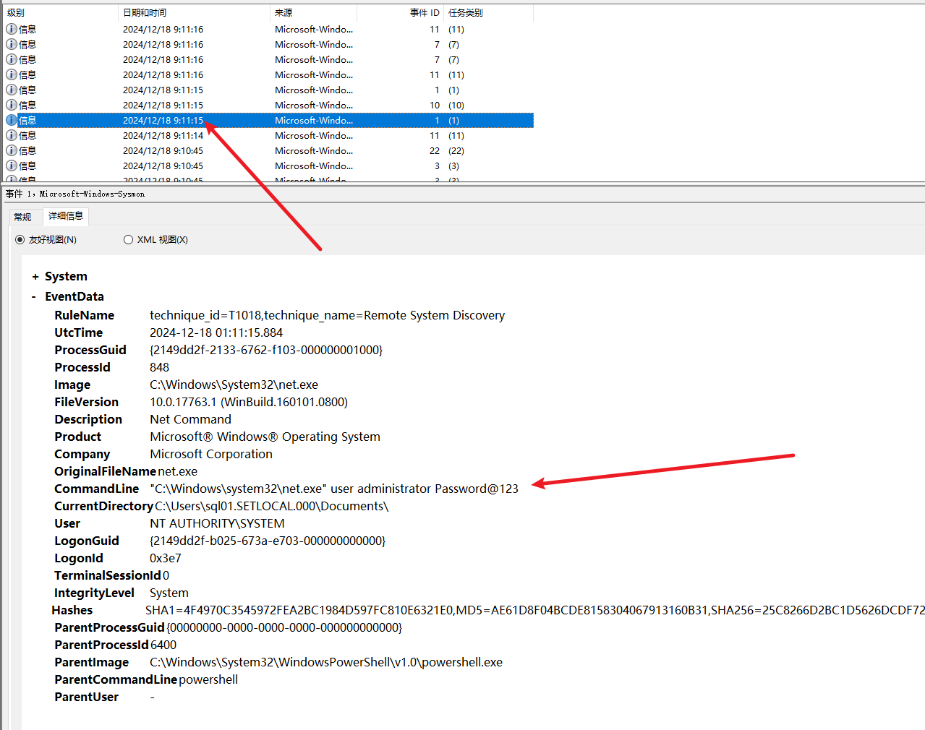Click the RuleName value technique_id=T1018

pyautogui.click(x=327, y=315)
